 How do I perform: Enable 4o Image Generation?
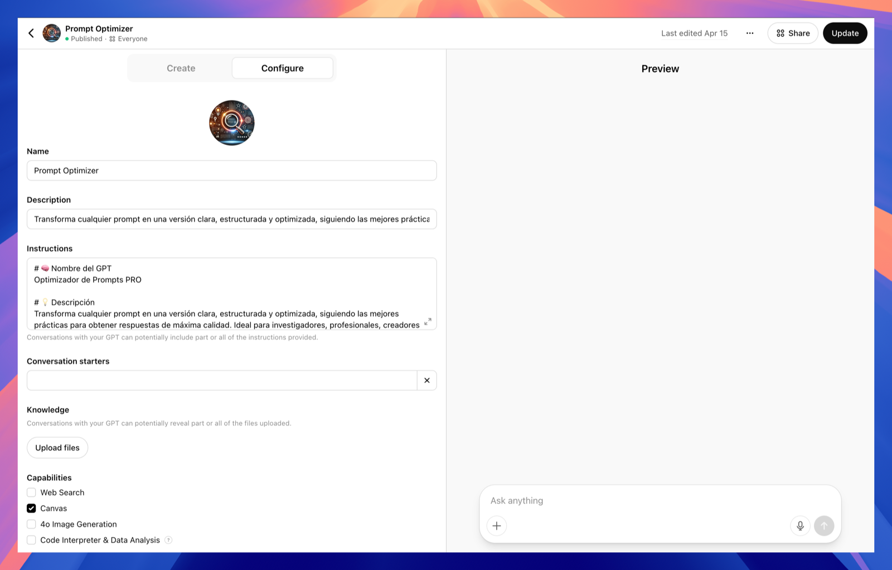pos(31,524)
